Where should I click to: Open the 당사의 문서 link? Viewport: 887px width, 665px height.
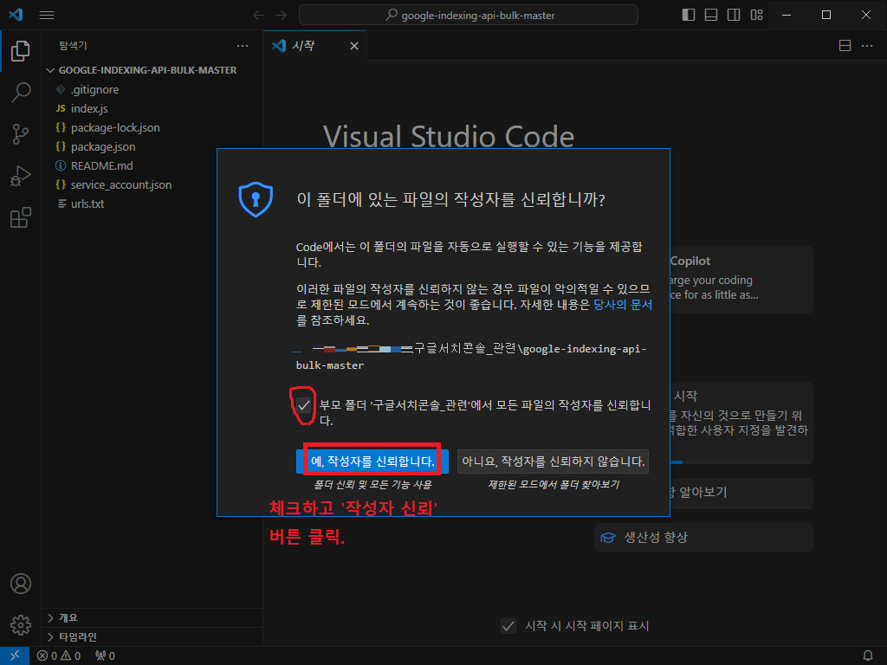(x=623, y=305)
